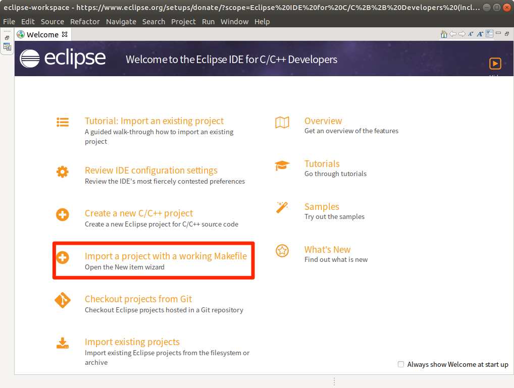Open the Search menu
The height and width of the screenshot is (388, 514).
(153, 22)
